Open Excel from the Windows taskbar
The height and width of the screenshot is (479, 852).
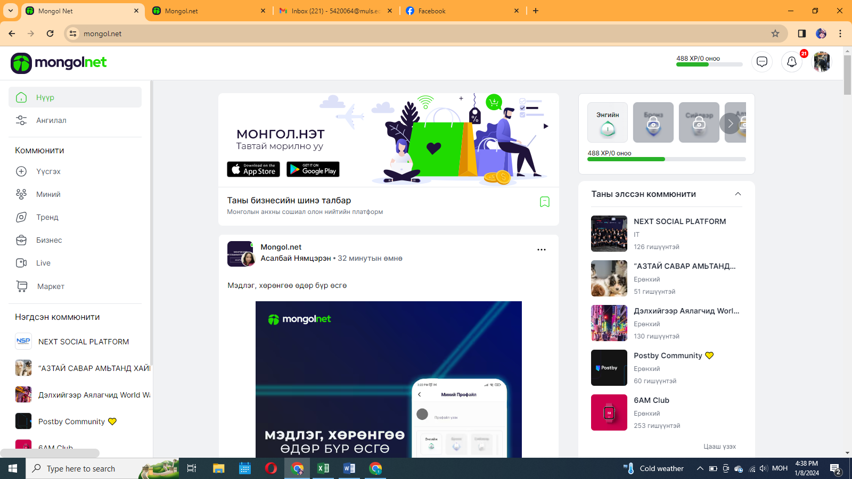point(323,468)
